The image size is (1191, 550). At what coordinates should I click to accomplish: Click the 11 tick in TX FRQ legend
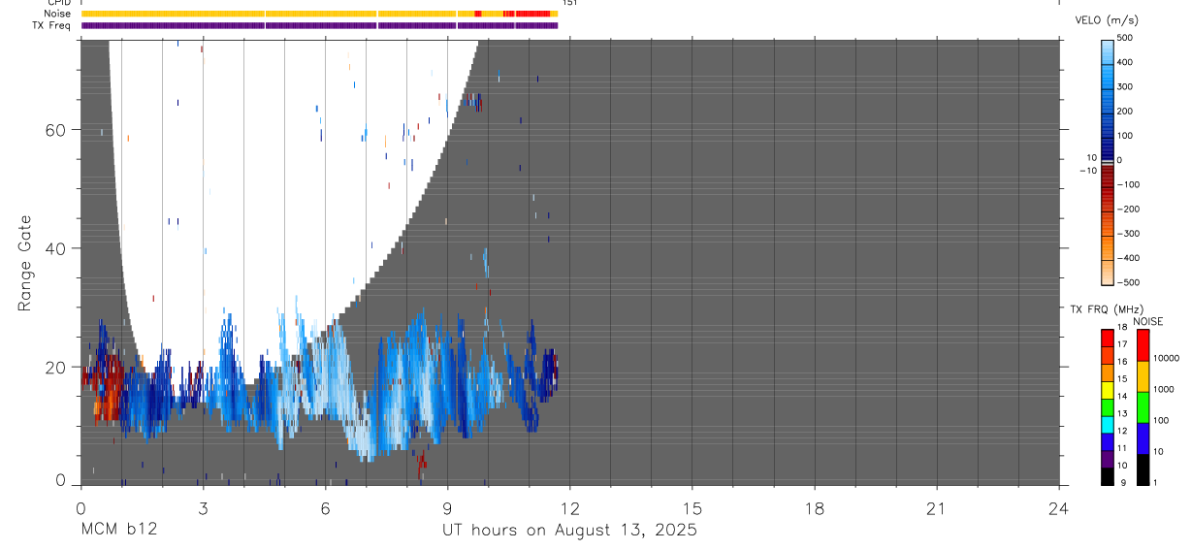1122,448
